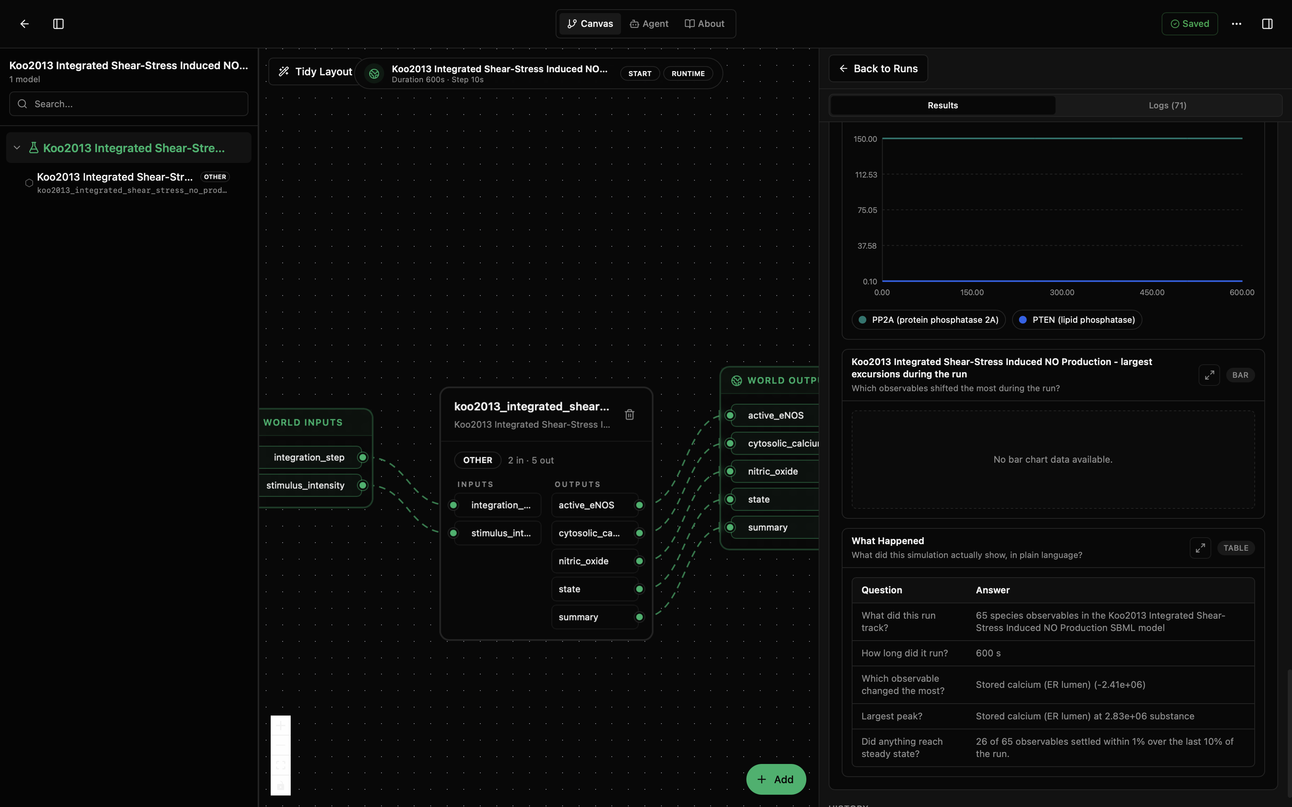Click the nitric_oxide output port on the model node

(x=639, y=561)
